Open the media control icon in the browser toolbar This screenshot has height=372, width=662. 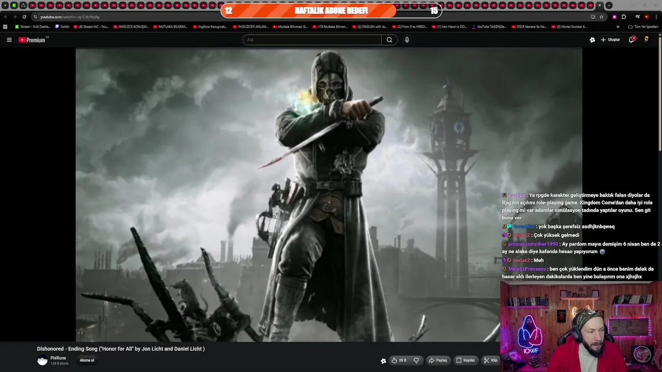pyautogui.click(x=637, y=17)
